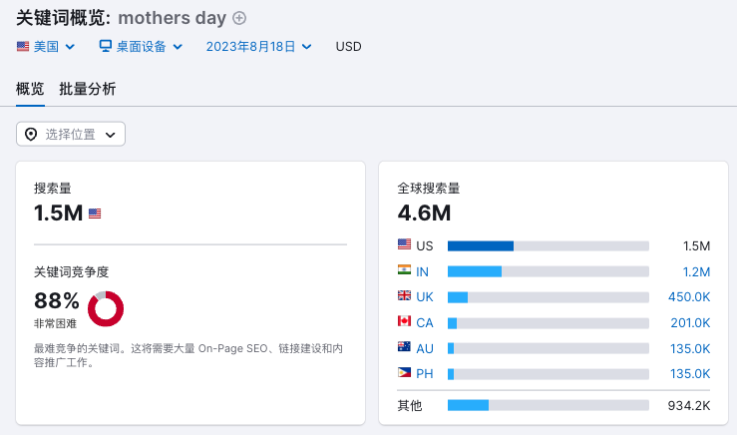Image resolution: width=737 pixels, height=435 pixels.
Task: Click the 其他 search volume bar
Action: (x=548, y=405)
